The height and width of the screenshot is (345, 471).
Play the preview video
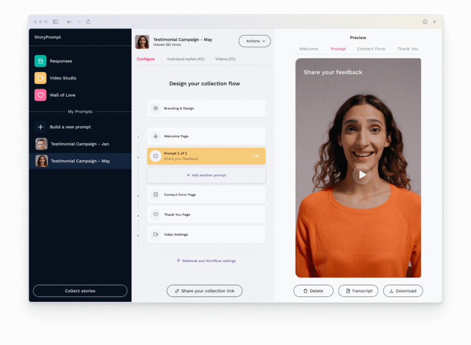click(x=362, y=175)
